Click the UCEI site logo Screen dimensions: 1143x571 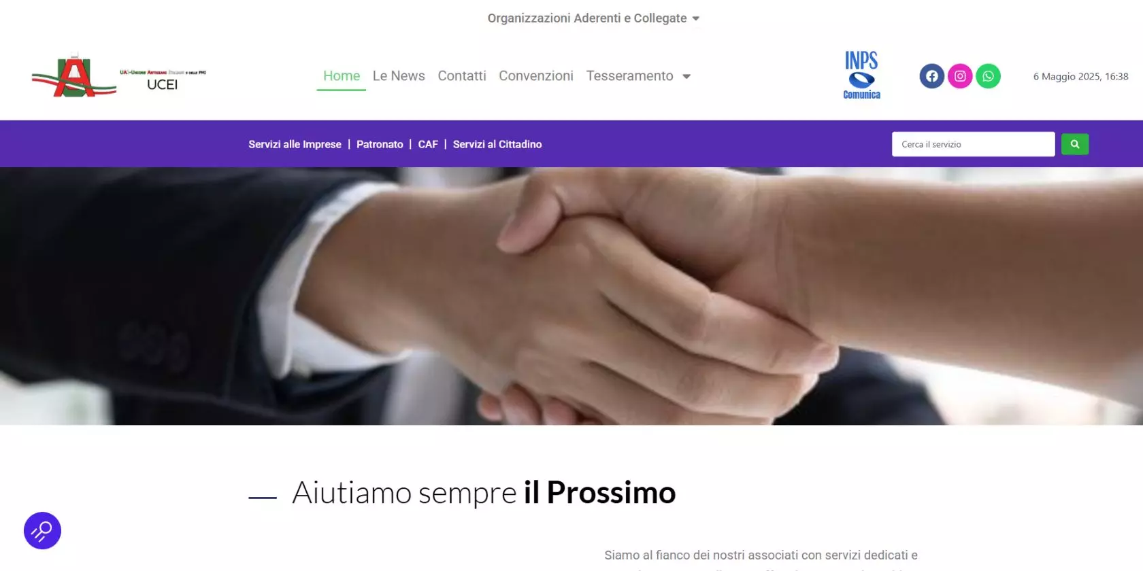(x=119, y=75)
